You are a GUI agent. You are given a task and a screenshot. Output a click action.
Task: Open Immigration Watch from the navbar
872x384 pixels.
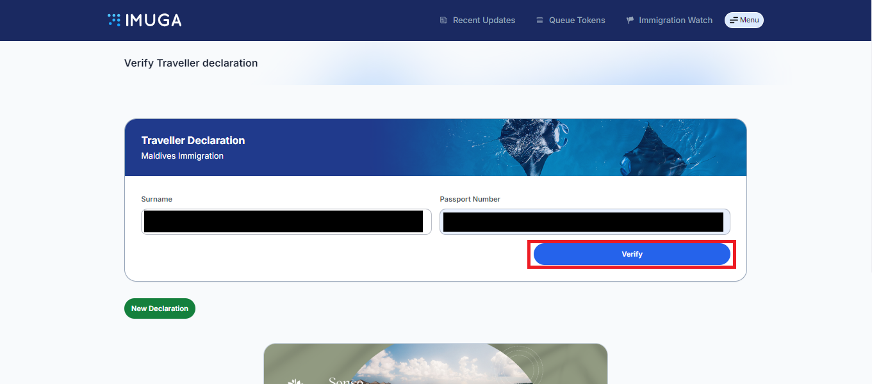point(675,20)
